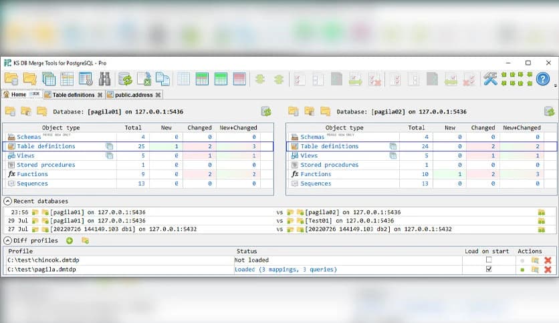The height and width of the screenshot is (323, 559).
Task: Open Views in pagila01 panel
Action: (25, 155)
